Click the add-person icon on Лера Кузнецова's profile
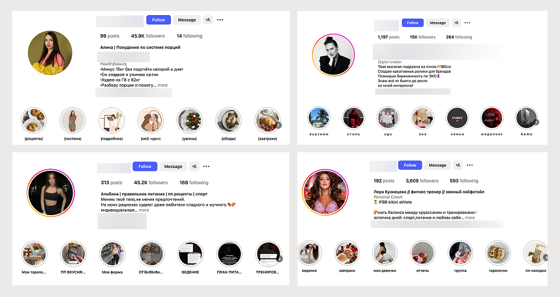 458,165
